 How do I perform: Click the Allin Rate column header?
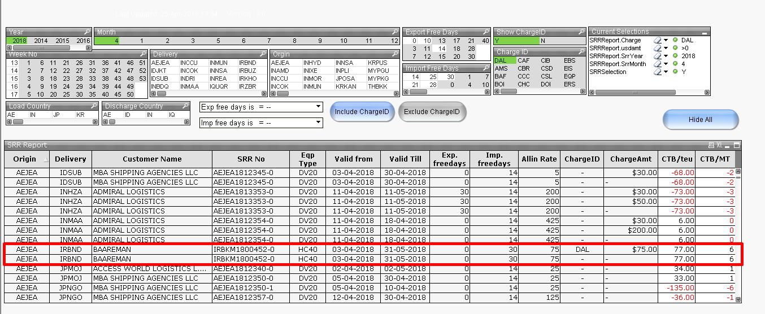pyautogui.click(x=538, y=159)
